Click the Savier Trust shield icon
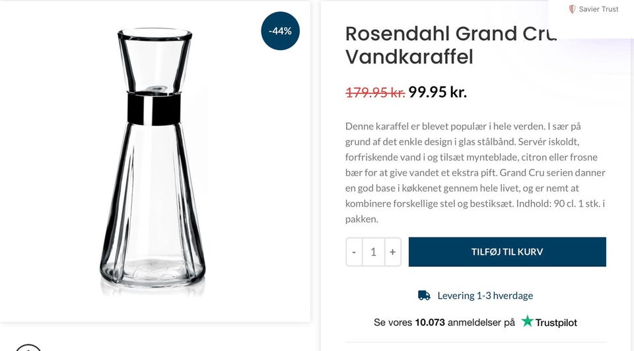 point(572,9)
